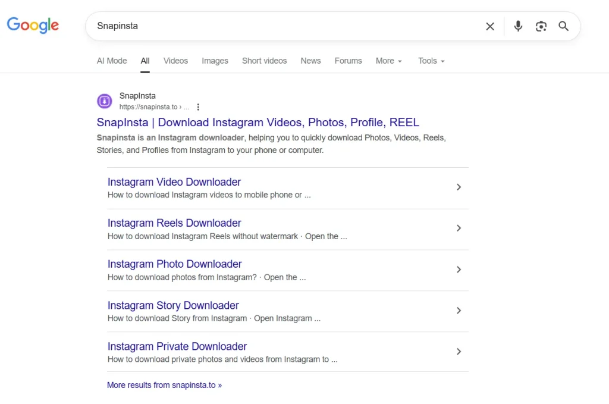Expand chevron on Instagram Story Downloader row
Viewport: 609px width, 404px height.
[x=459, y=311]
